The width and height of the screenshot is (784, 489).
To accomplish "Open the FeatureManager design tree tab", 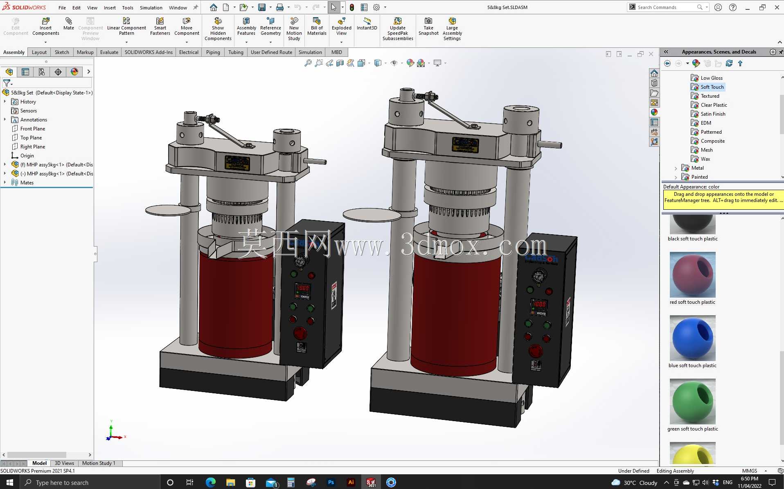I will 9,72.
